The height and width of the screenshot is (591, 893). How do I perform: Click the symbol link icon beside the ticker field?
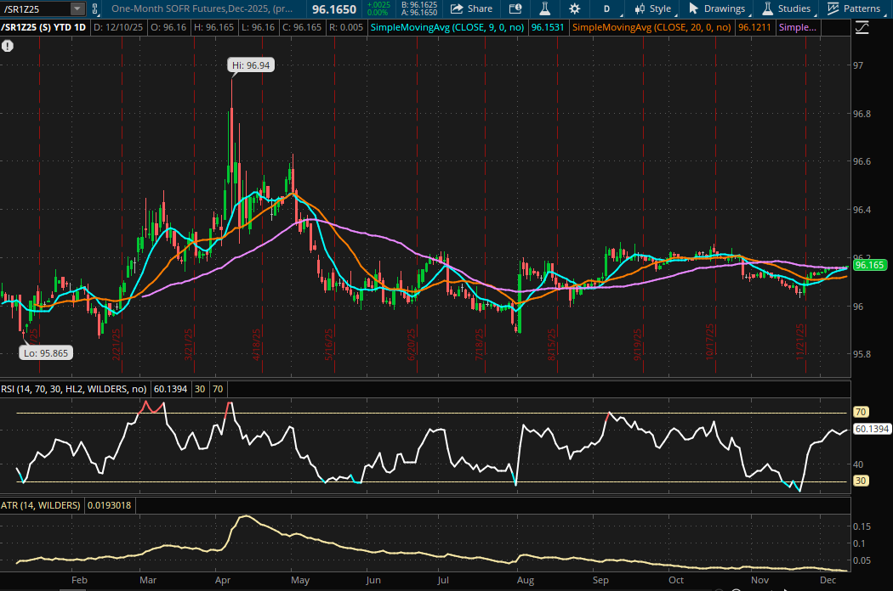click(95, 8)
